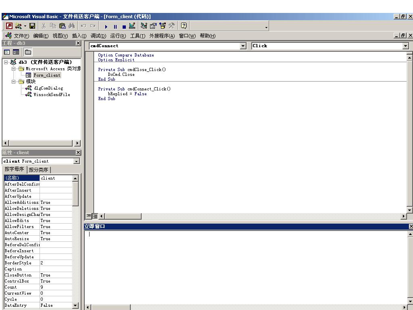Open Find with the binoculars icon

point(71,26)
